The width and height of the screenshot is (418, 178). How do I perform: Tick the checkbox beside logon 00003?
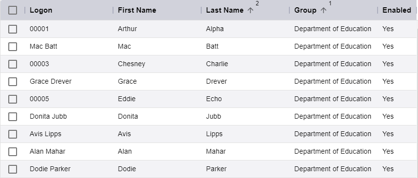13,64
